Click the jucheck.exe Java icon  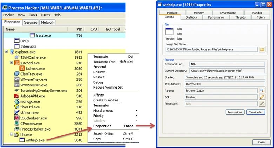click(x=22, y=68)
